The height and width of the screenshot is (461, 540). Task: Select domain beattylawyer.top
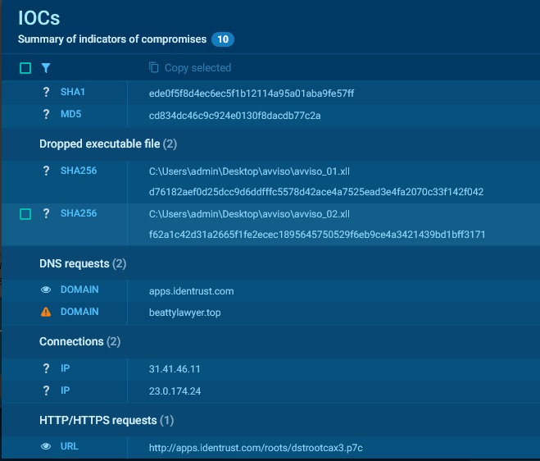185,313
